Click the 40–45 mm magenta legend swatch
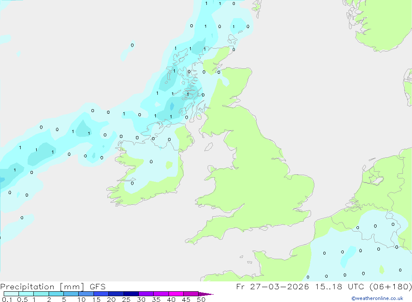 click(x=176, y=294)
